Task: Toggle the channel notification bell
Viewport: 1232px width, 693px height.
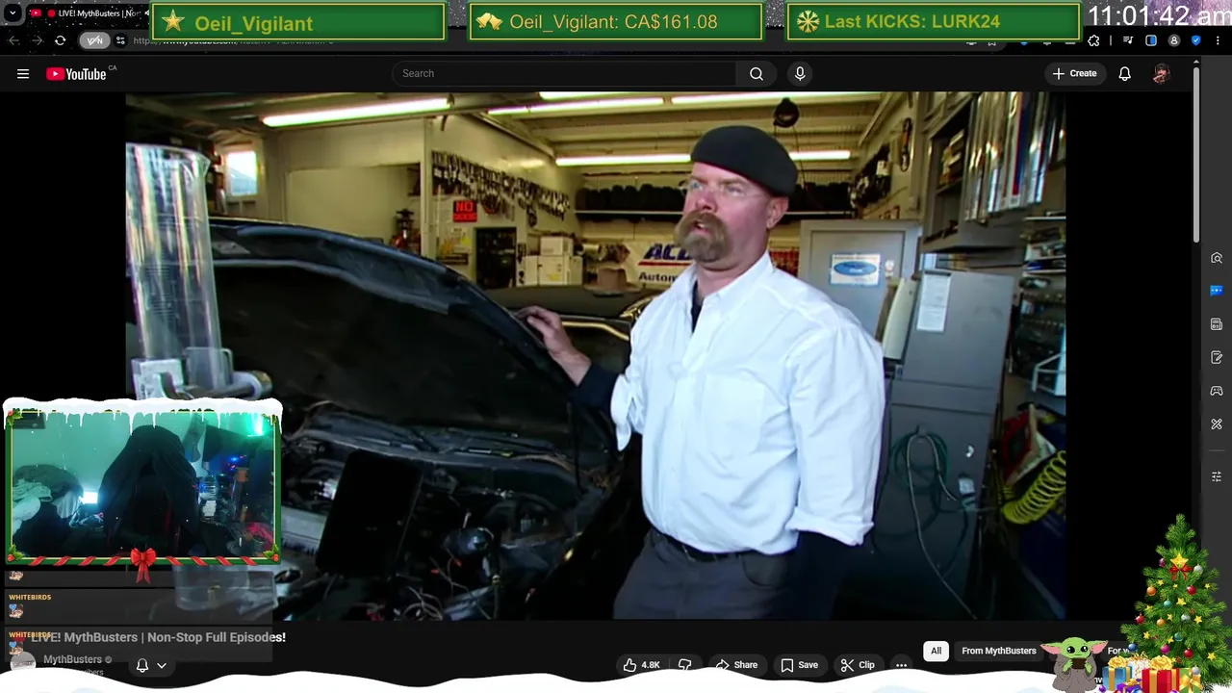Action: [142, 665]
